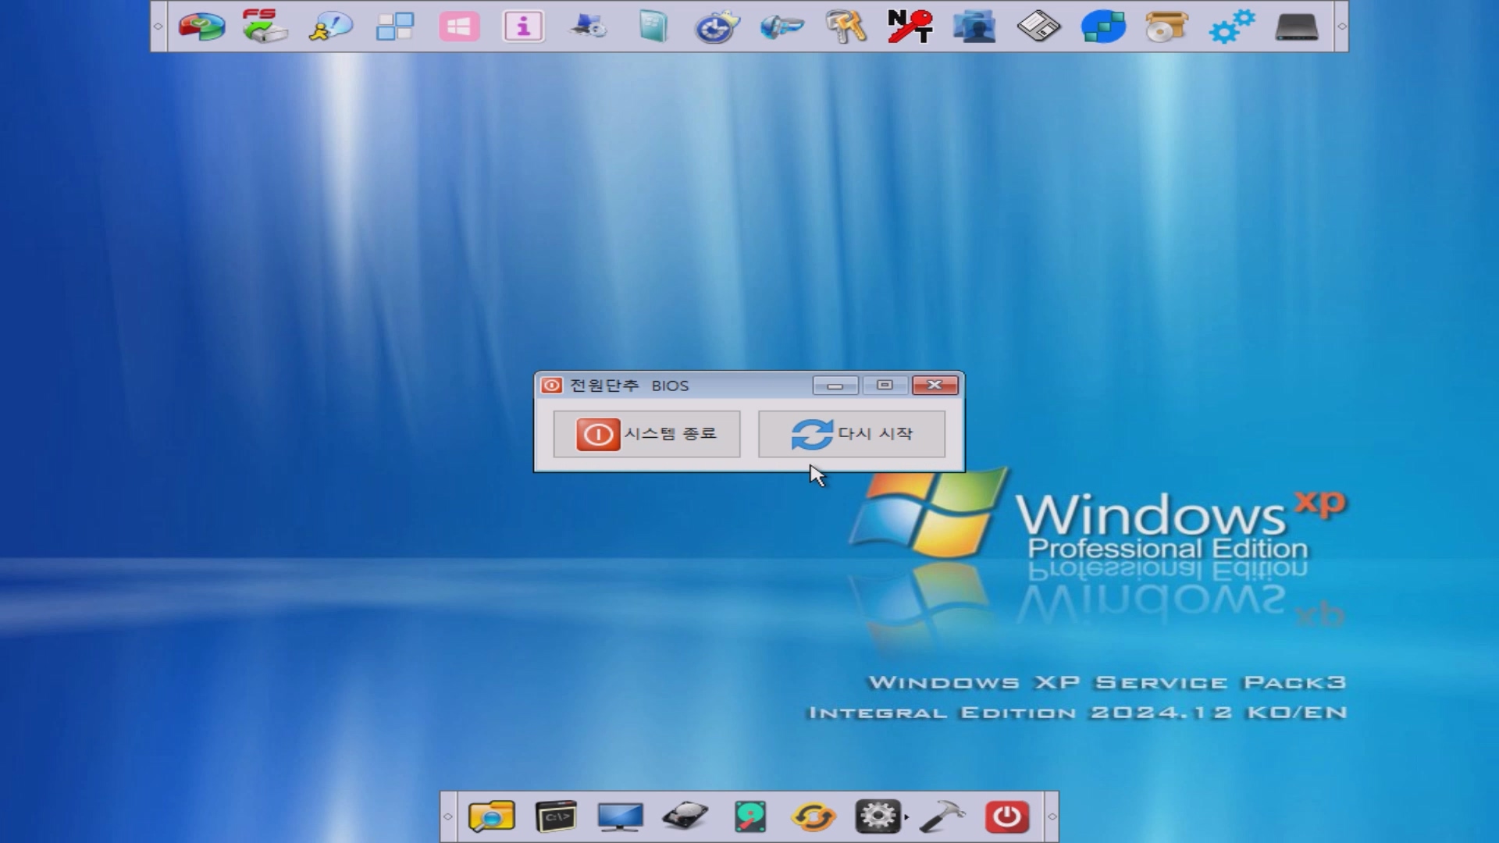Click the blue monitor display dock icon
The image size is (1499, 843).
click(620, 817)
